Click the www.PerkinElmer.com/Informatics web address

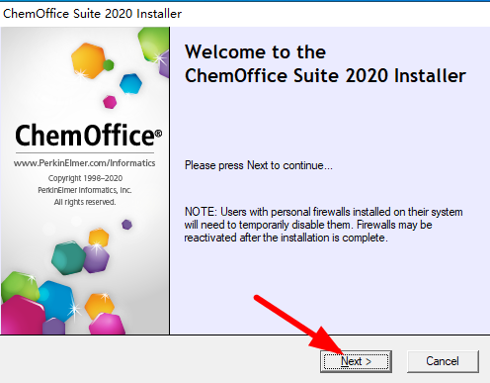pyautogui.click(x=85, y=163)
